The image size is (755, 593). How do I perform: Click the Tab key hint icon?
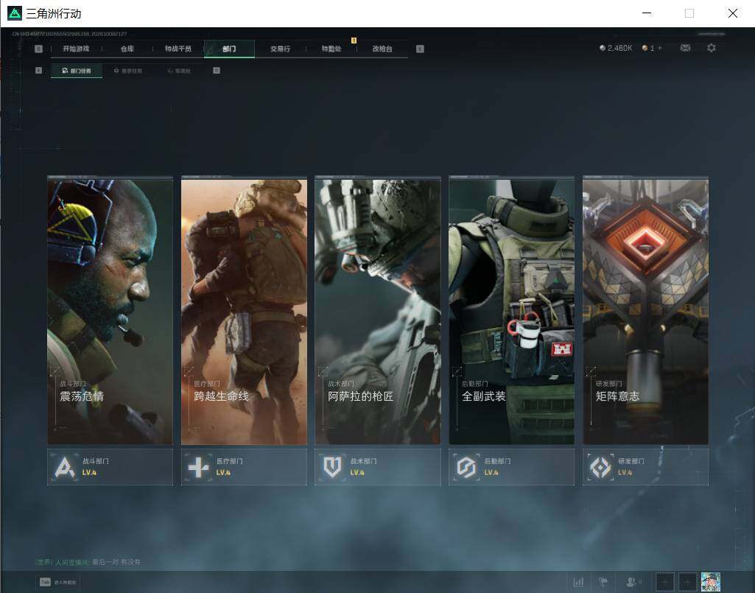point(45,582)
